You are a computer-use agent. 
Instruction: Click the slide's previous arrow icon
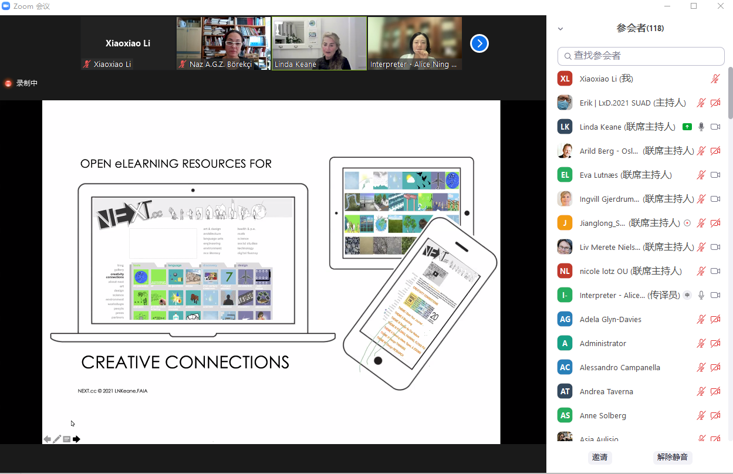[x=47, y=439]
